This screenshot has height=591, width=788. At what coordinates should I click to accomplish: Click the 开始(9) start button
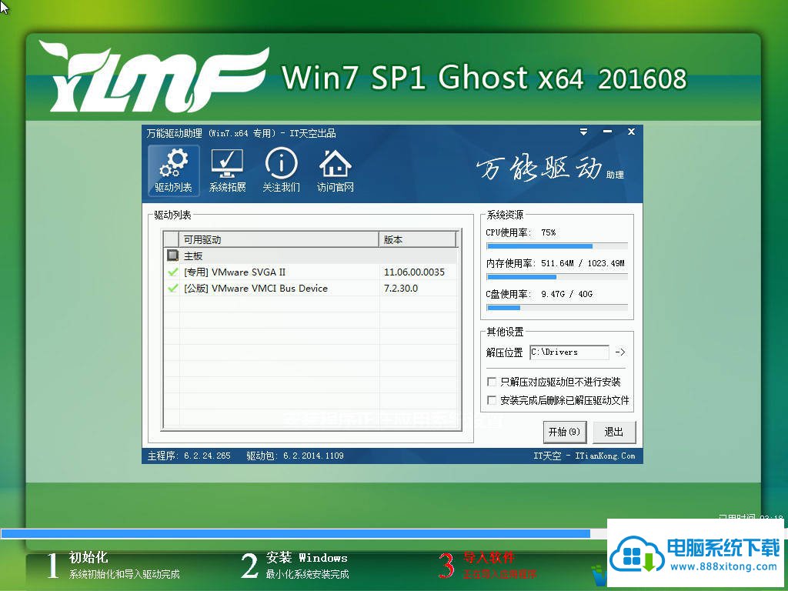tap(564, 432)
